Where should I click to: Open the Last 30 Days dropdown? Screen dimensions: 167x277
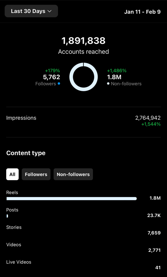coord(31,11)
